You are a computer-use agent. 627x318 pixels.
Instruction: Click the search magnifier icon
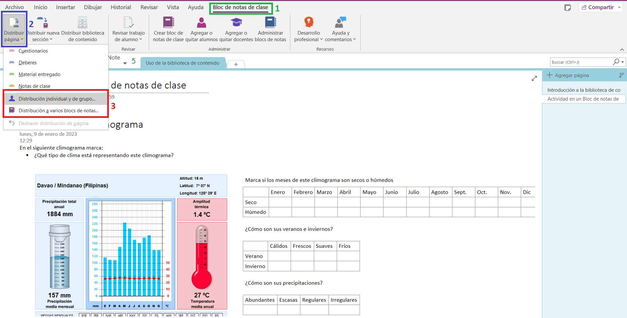(616, 62)
